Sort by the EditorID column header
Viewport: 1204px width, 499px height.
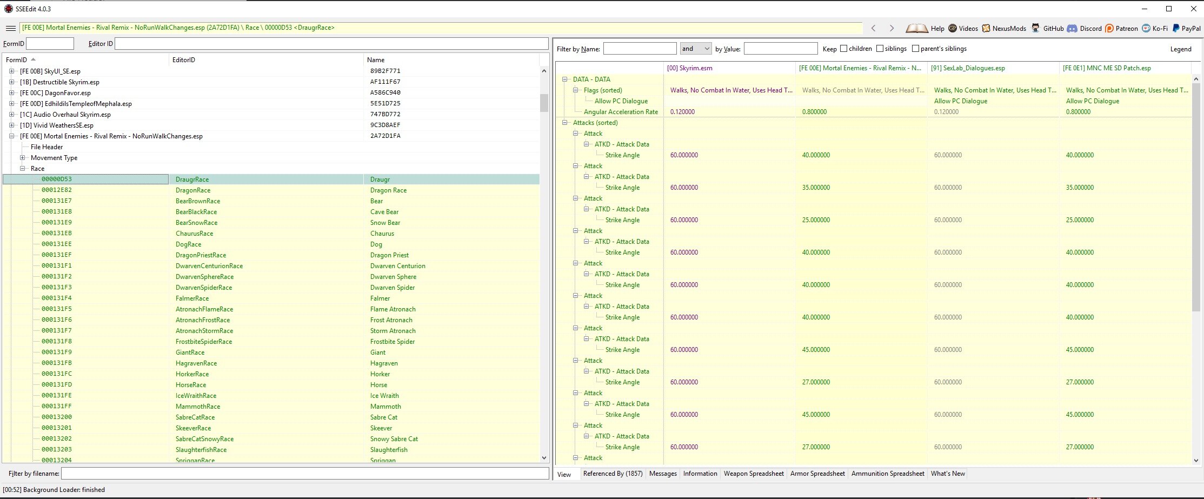(266, 59)
